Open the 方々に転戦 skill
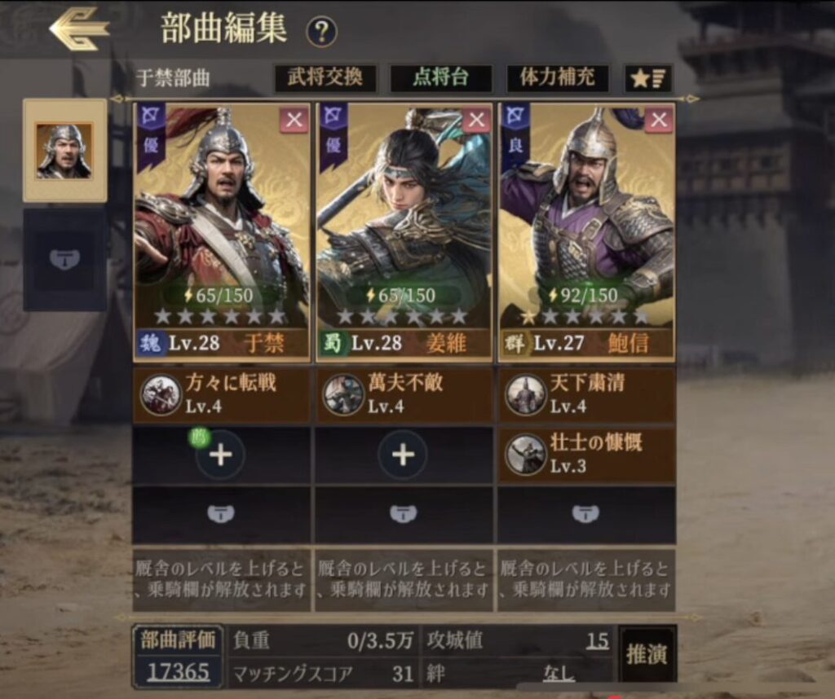 click(x=221, y=394)
